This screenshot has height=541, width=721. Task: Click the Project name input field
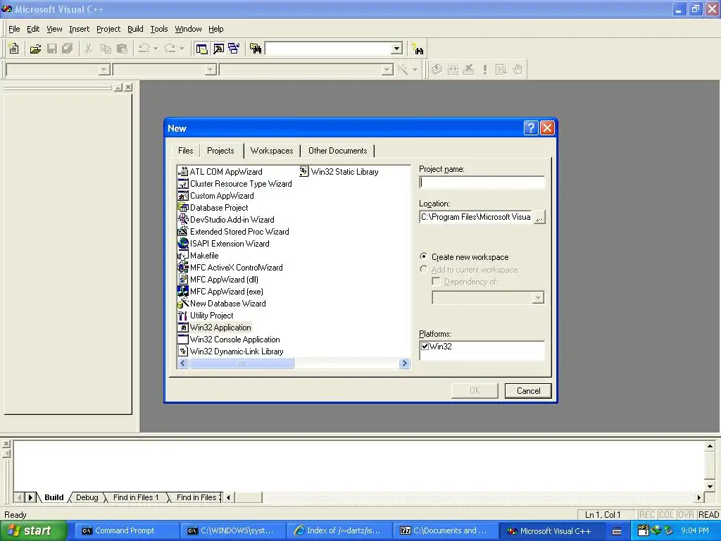(482, 182)
